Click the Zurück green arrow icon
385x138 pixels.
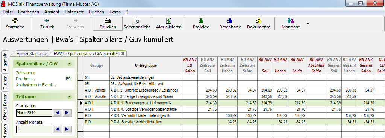click(x=47, y=21)
